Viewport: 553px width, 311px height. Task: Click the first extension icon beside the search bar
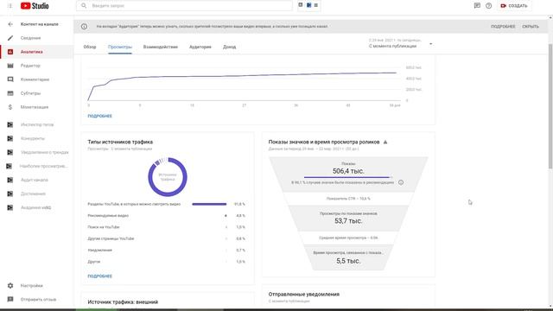[x=301, y=5]
